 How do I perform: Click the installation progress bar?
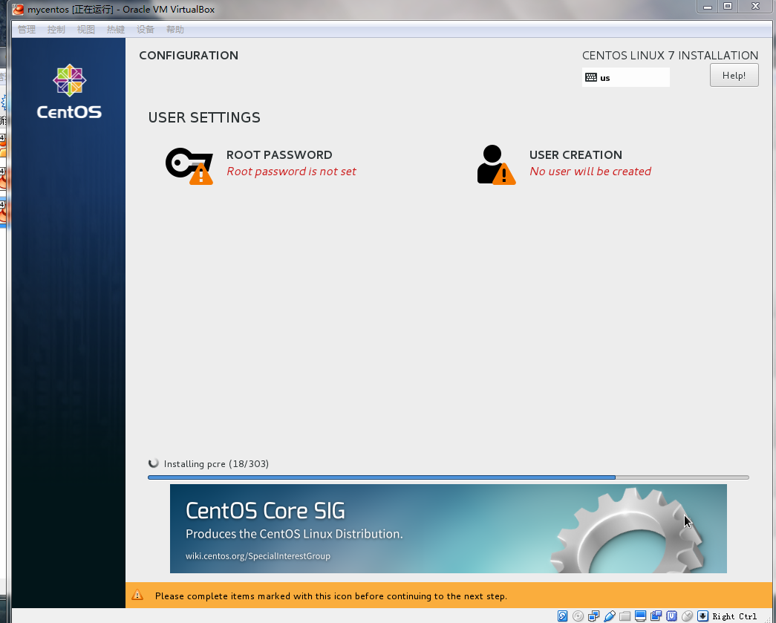(x=449, y=477)
